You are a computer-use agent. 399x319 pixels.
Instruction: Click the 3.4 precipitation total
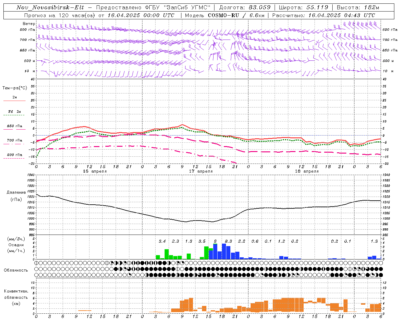162,241
